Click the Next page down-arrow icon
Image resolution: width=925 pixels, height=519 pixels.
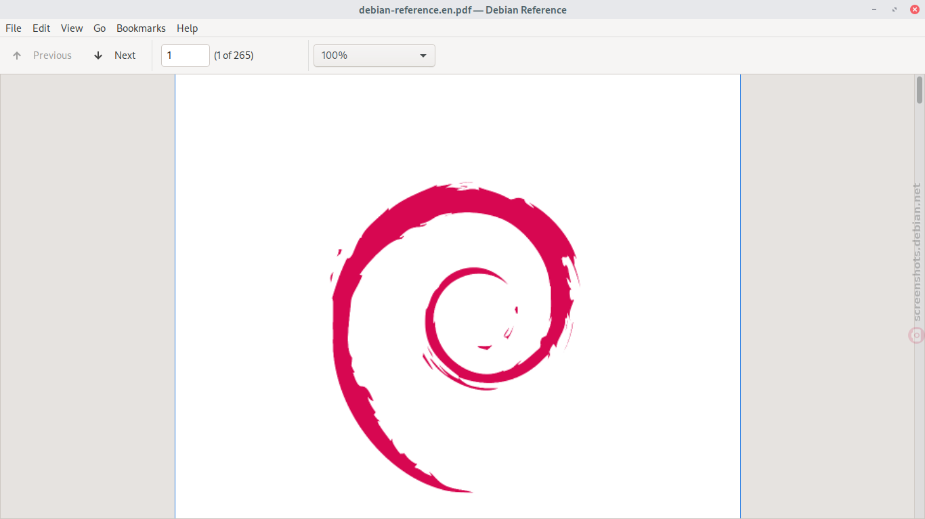point(98,55)
